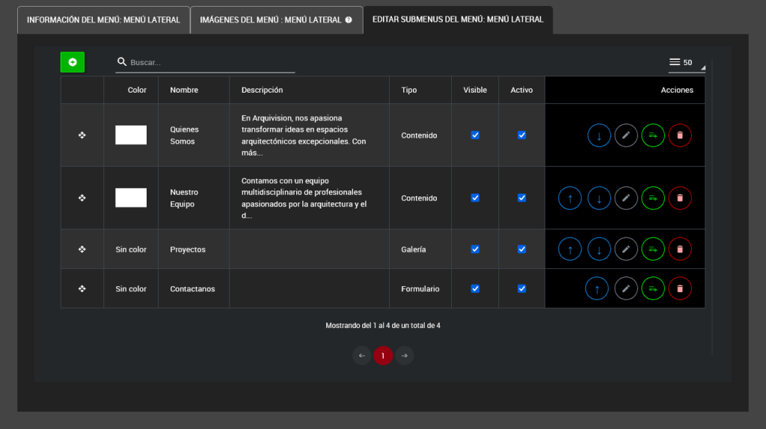Screen dimensions: 766x429
Task: Click green list-add icon for Proyectos
Action: click(653, 250)
